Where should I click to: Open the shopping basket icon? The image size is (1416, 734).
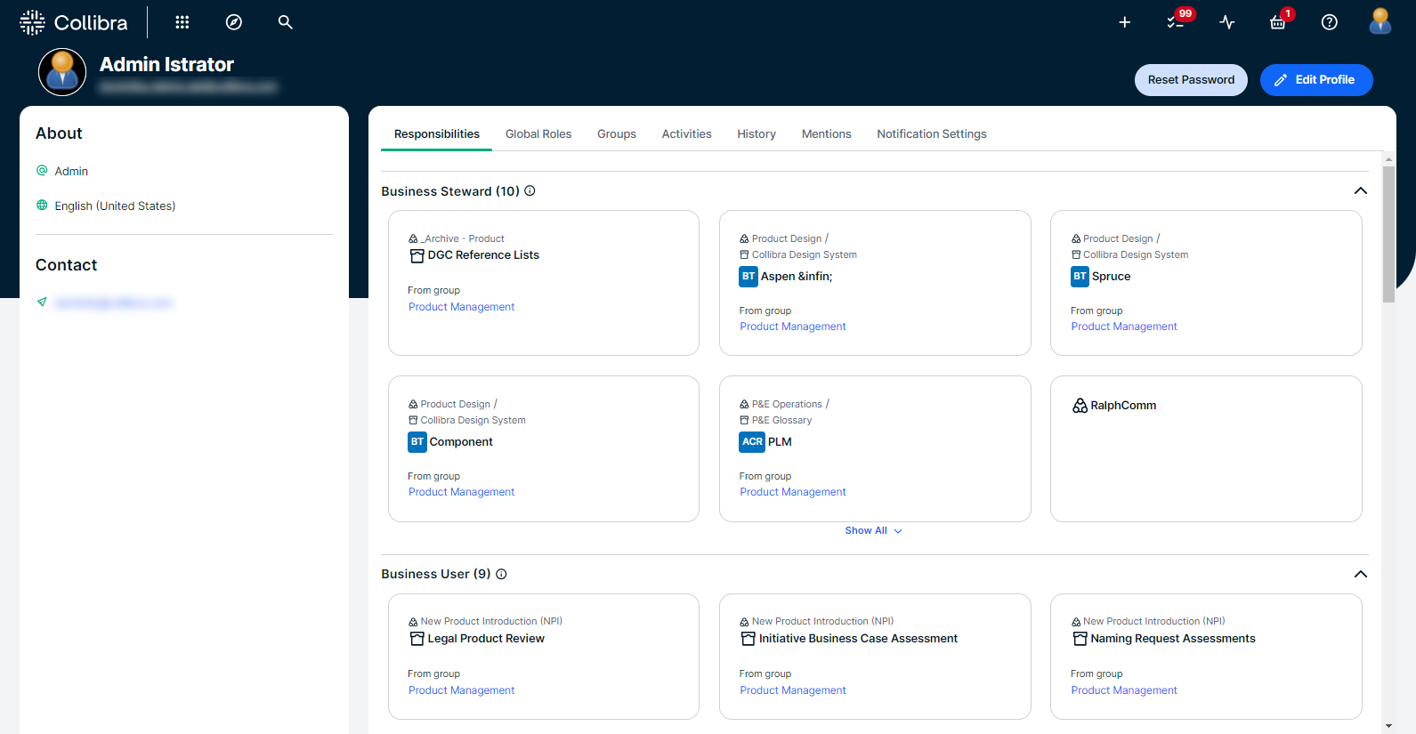pyautogui.click(x=1278, y=21)
